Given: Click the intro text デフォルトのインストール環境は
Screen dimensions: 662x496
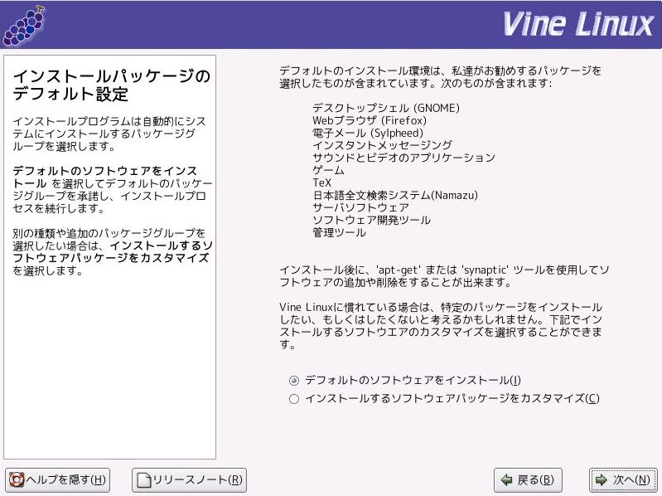Looking at the screenshot, I should click(x=440, y=77).
